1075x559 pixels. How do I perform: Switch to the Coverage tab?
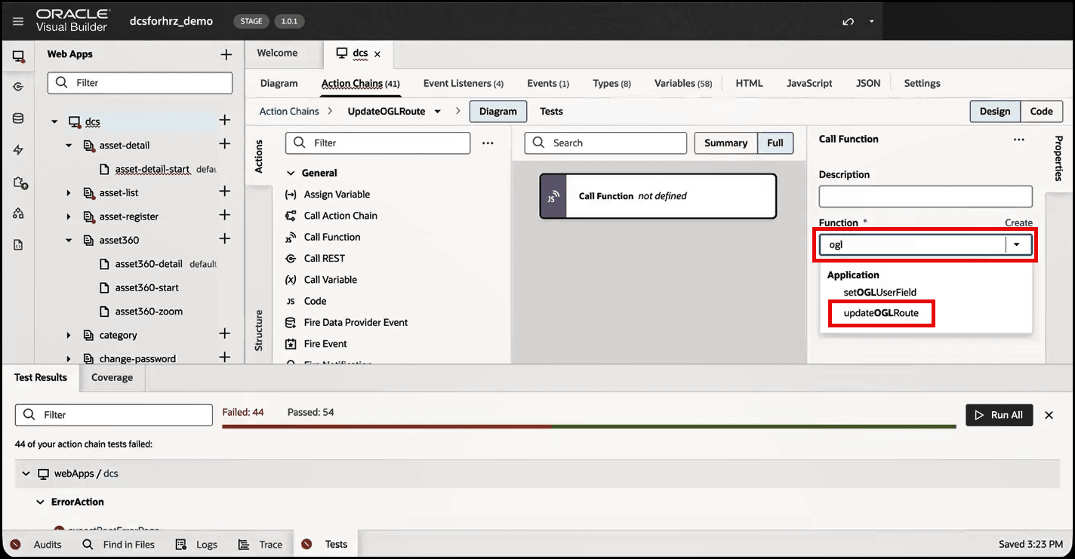pos(112,377)
